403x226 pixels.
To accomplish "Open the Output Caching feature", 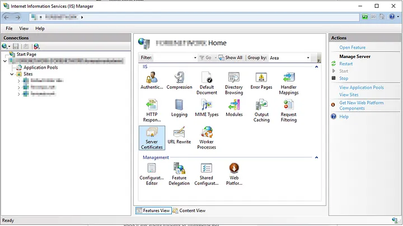I will coord(261,110).
